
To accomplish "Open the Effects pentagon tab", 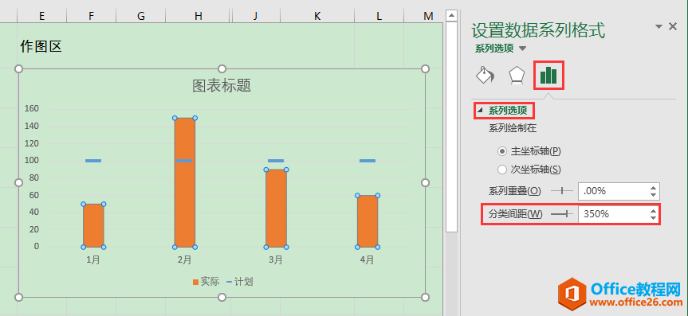I will point(517,75).
